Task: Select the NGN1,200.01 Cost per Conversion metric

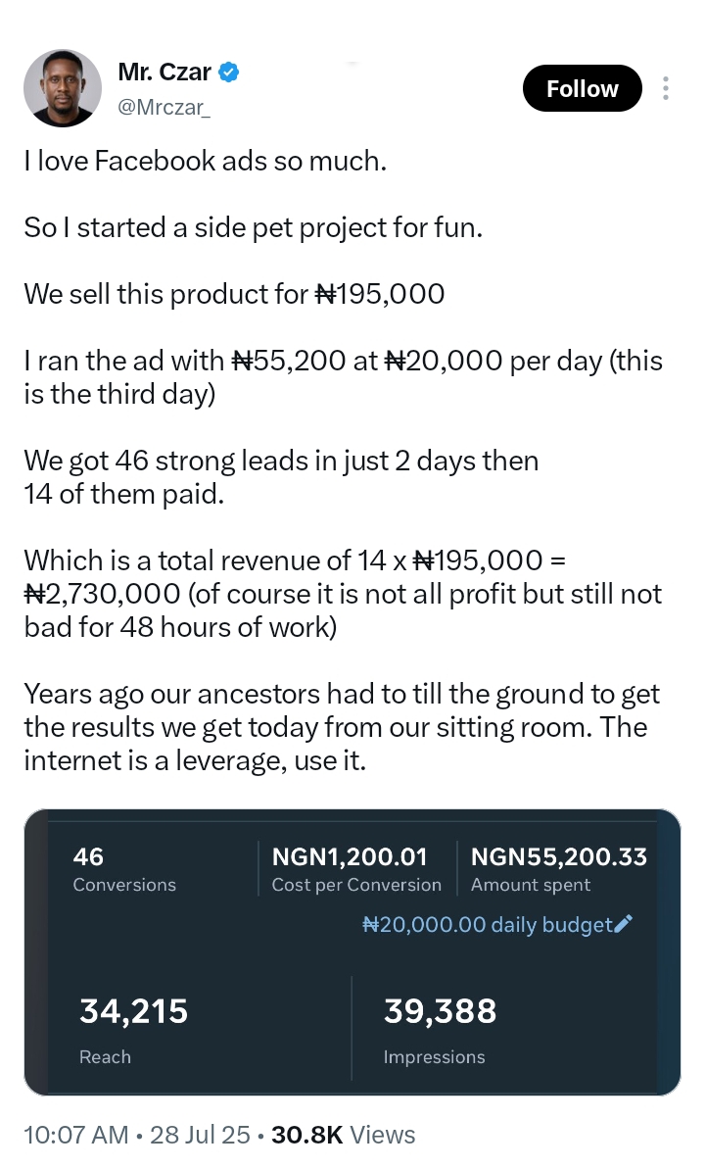Action: pos(356,868)
